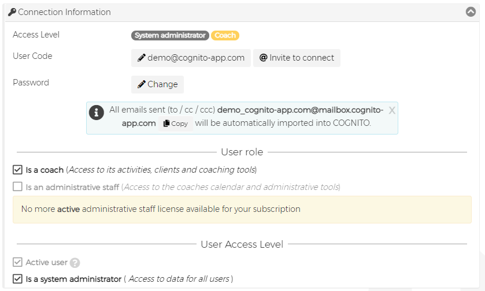
Task: Select the demo_cognito-app.com mailbox address text
Action: tap(299, 110)
